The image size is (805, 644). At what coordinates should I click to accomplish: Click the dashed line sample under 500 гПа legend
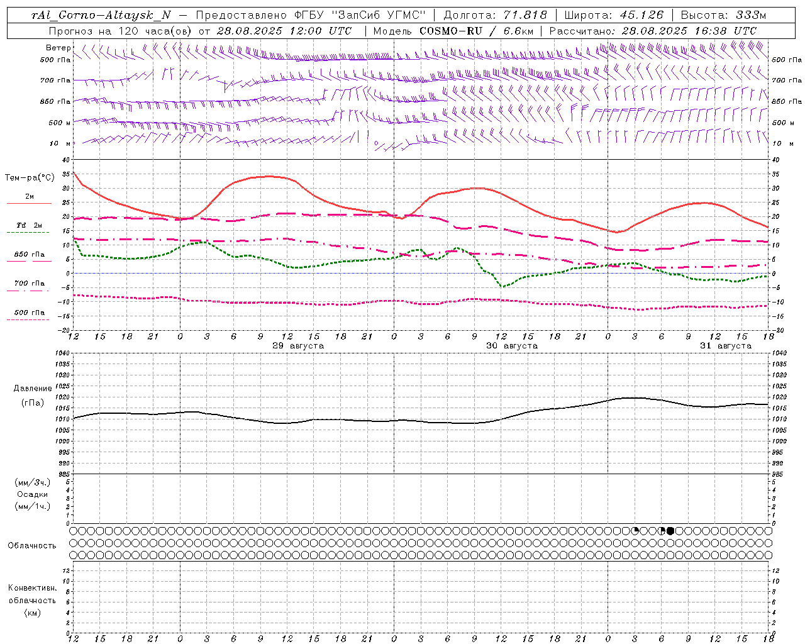(x=28, y=320)
